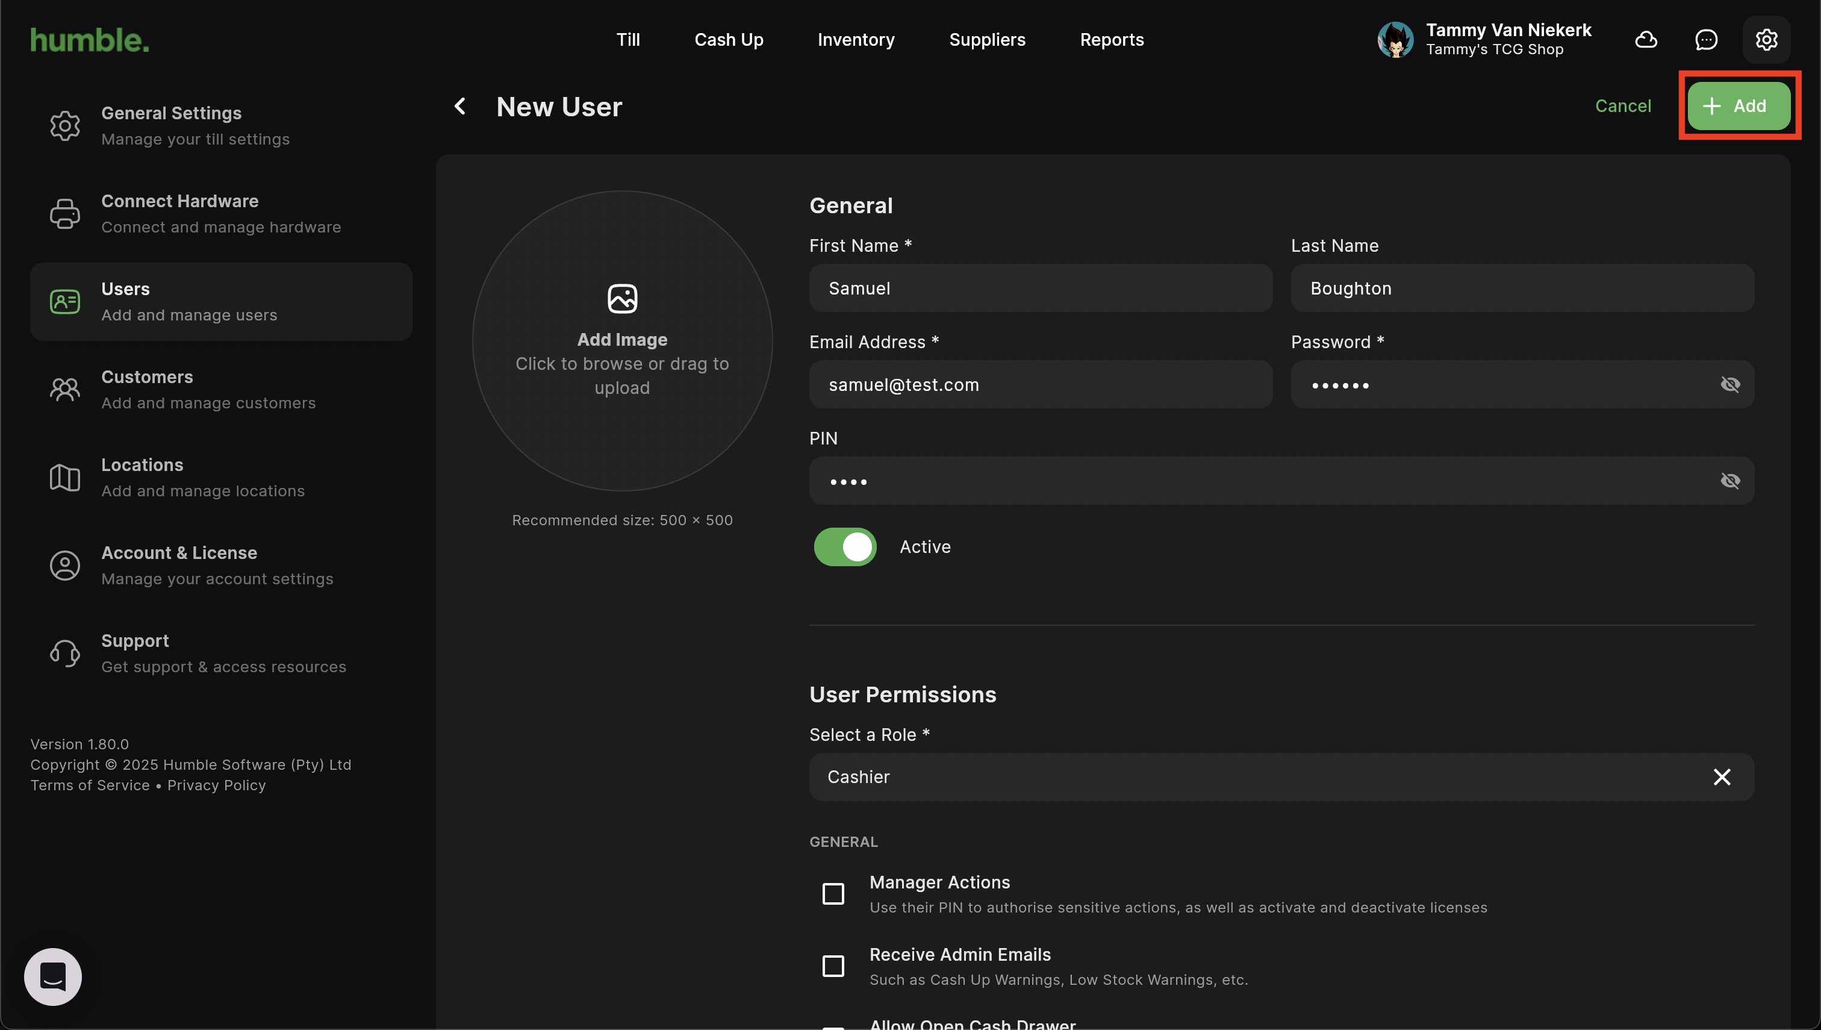The width and height of the screenshot is (1821, 1030).
Task: Show password with the eye icon
Action: coord(1730,385)
